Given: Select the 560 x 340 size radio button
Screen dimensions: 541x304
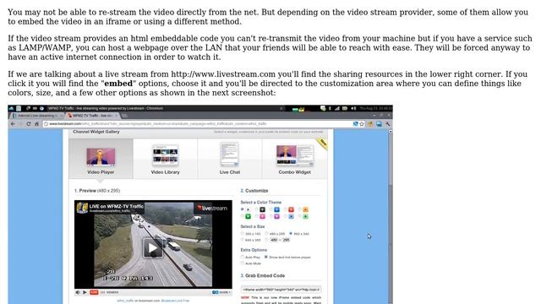Looking at the screenshot, I should pyautogui.click(x=291, y=234).
